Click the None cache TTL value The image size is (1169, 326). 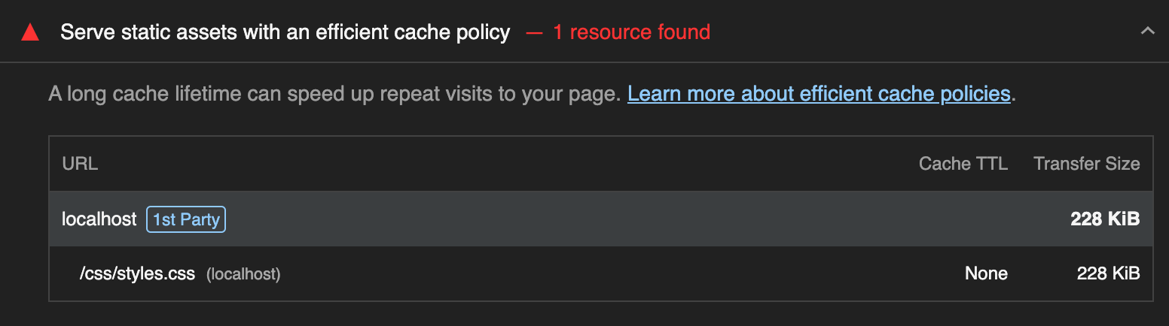point(986,274)
